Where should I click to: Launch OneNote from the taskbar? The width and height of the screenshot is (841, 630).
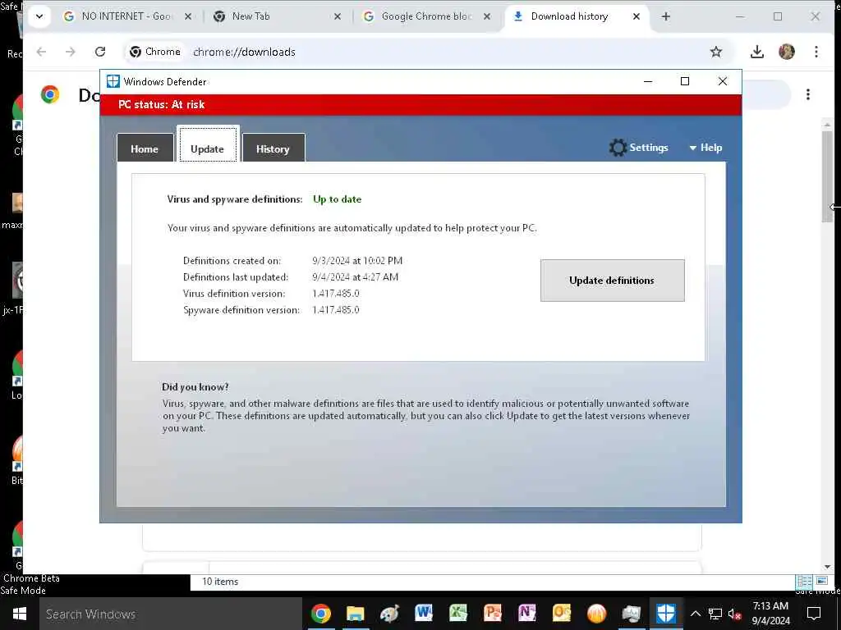pyautogui.click(x=526, y=612)
